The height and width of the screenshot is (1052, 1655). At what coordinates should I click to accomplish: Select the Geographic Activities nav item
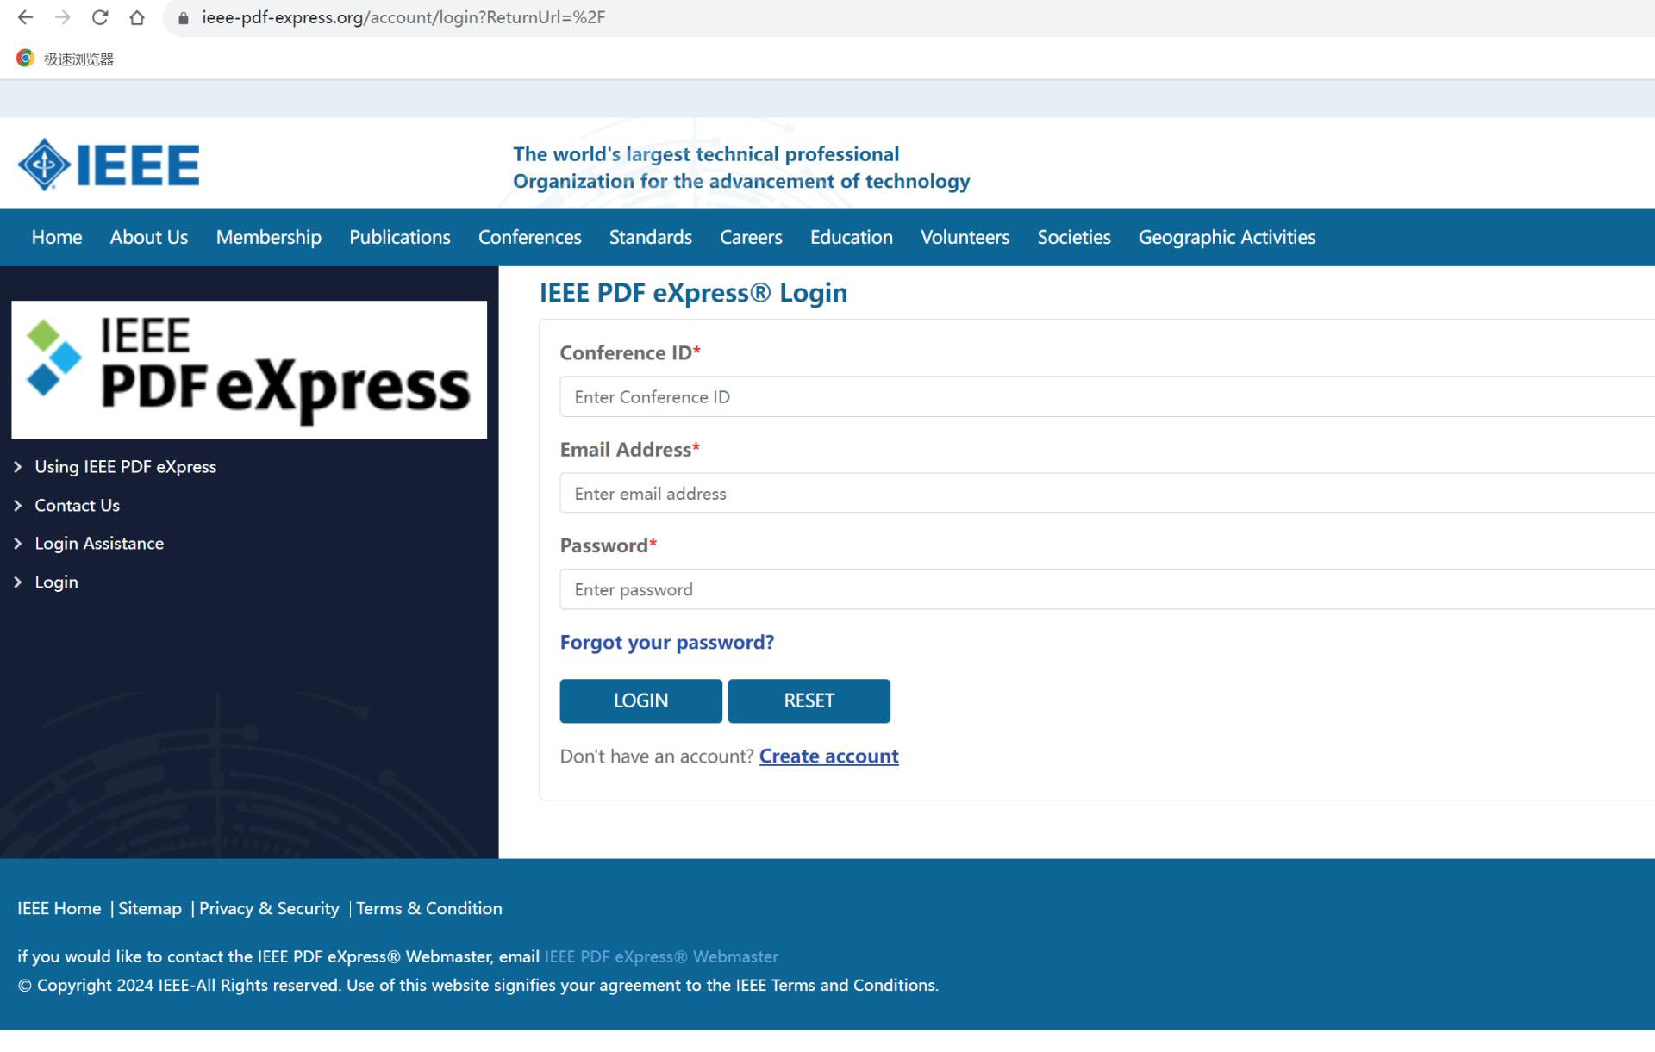click(1226, 237)
